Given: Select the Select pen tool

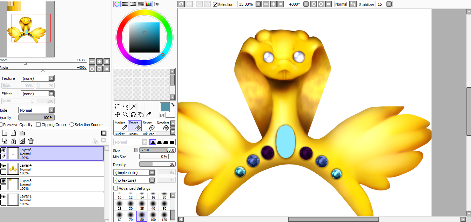Looking at the screenshot, I should point(149,126).
